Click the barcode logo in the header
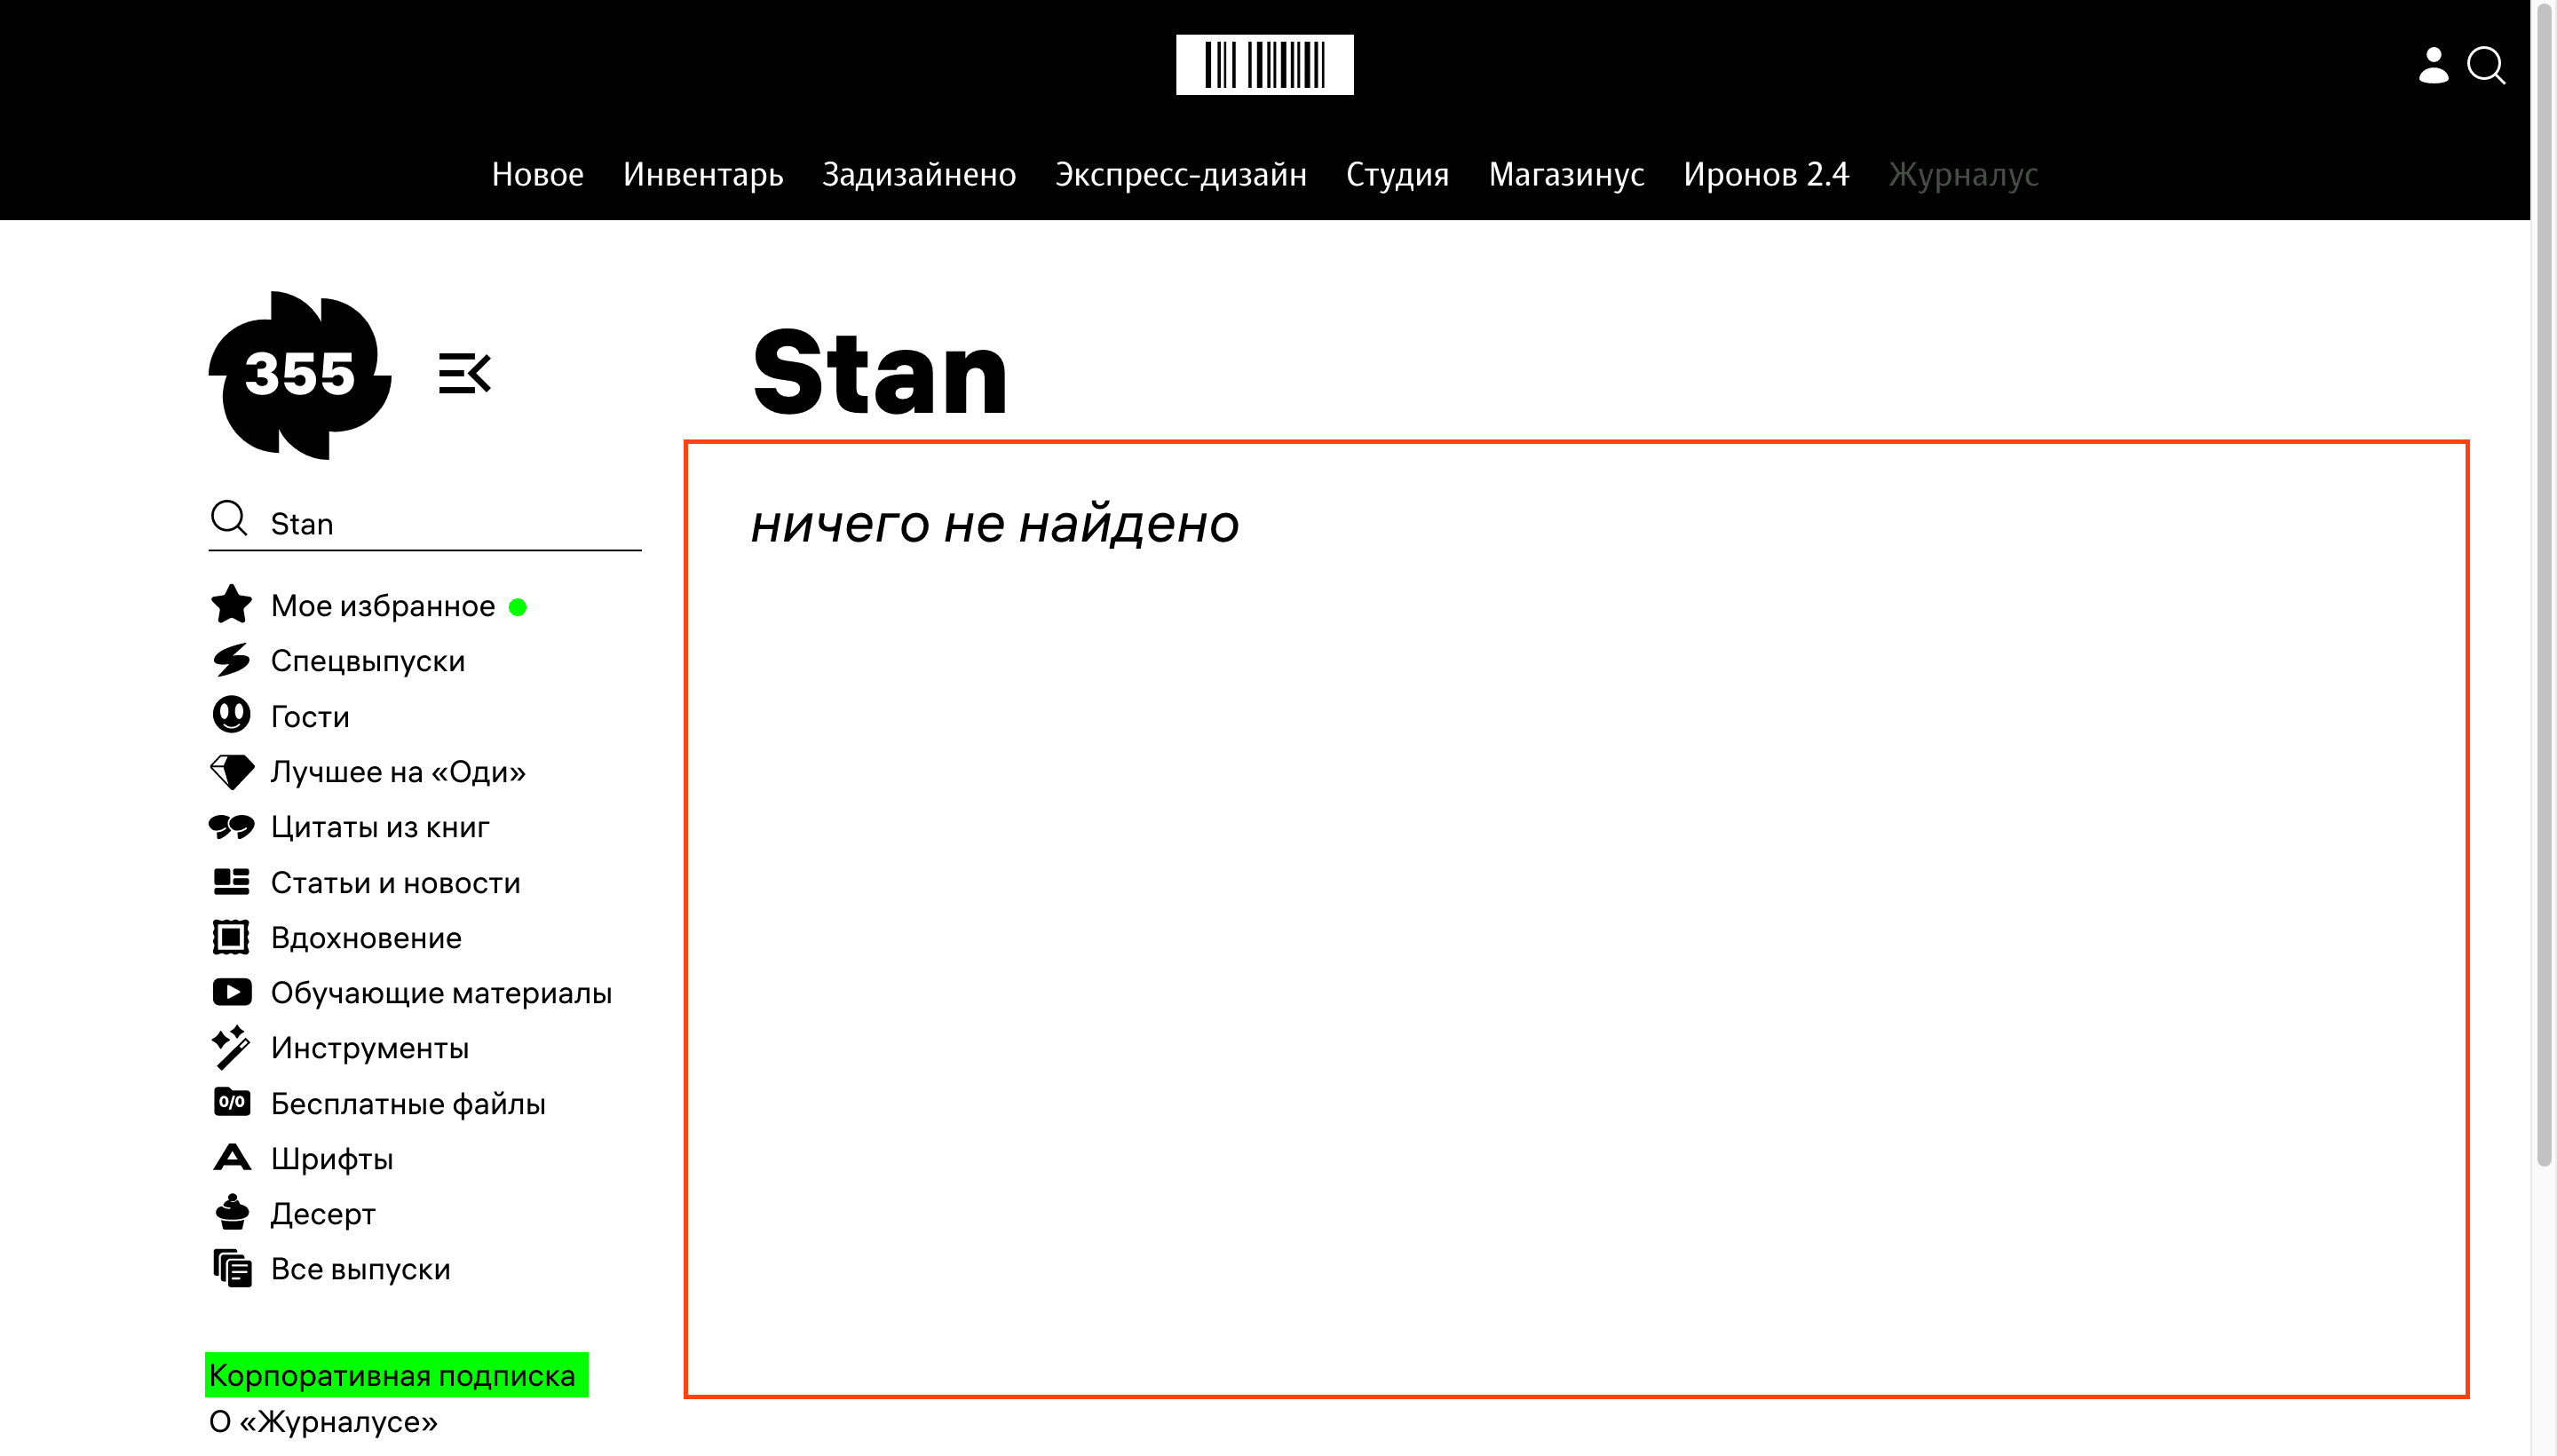2557x1456 pixels. click(x=1266, y=64)
